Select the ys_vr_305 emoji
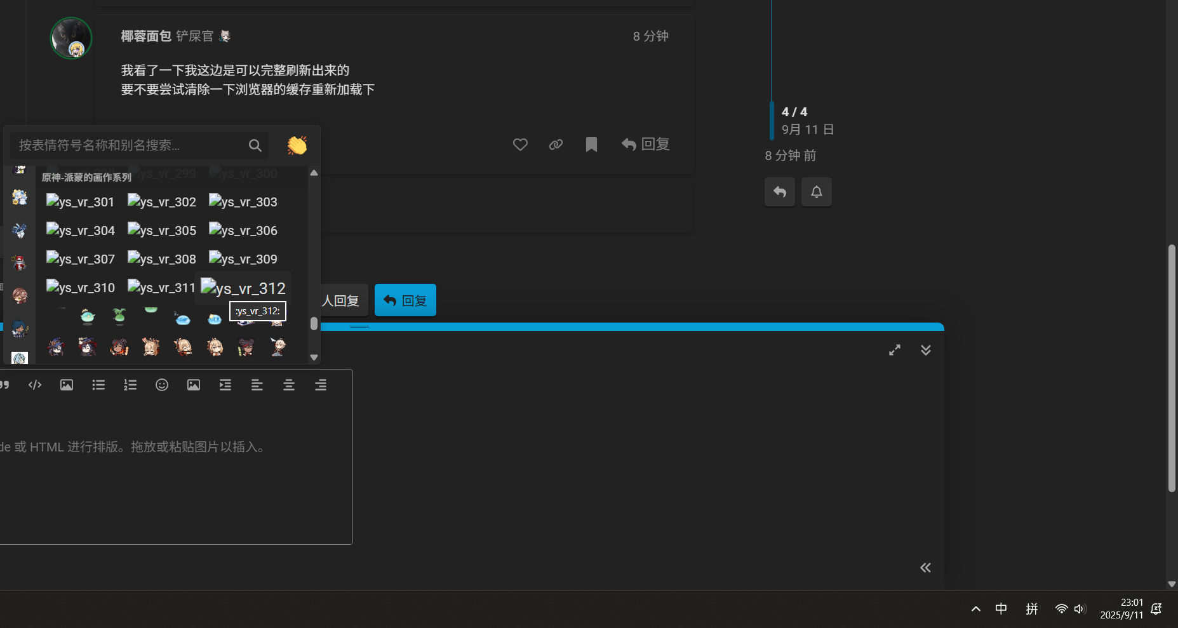Viewport: 1178px width, 628px height. (x=162, y=230)
